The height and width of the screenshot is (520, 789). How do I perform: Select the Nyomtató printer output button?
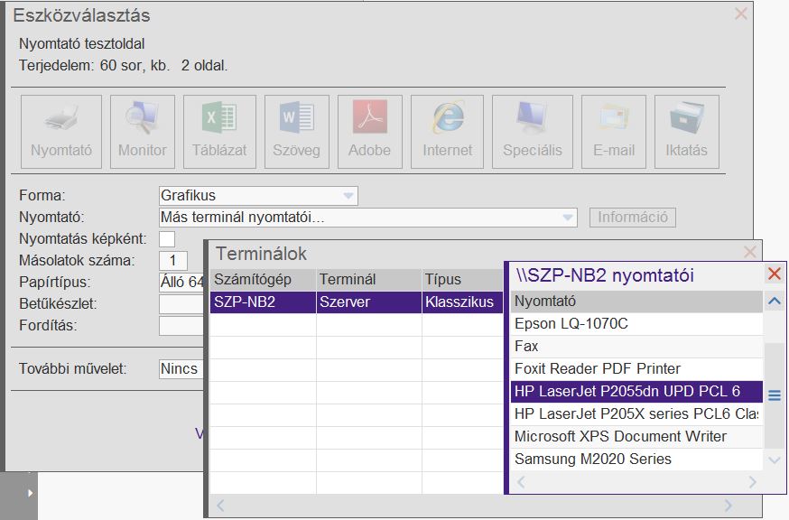point(60,132)
